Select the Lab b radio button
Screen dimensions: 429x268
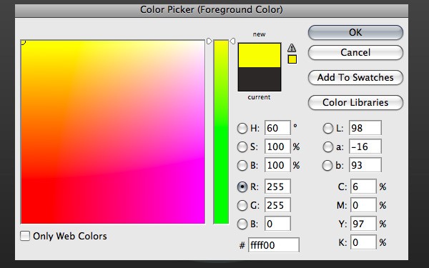(x=327, y=166)
